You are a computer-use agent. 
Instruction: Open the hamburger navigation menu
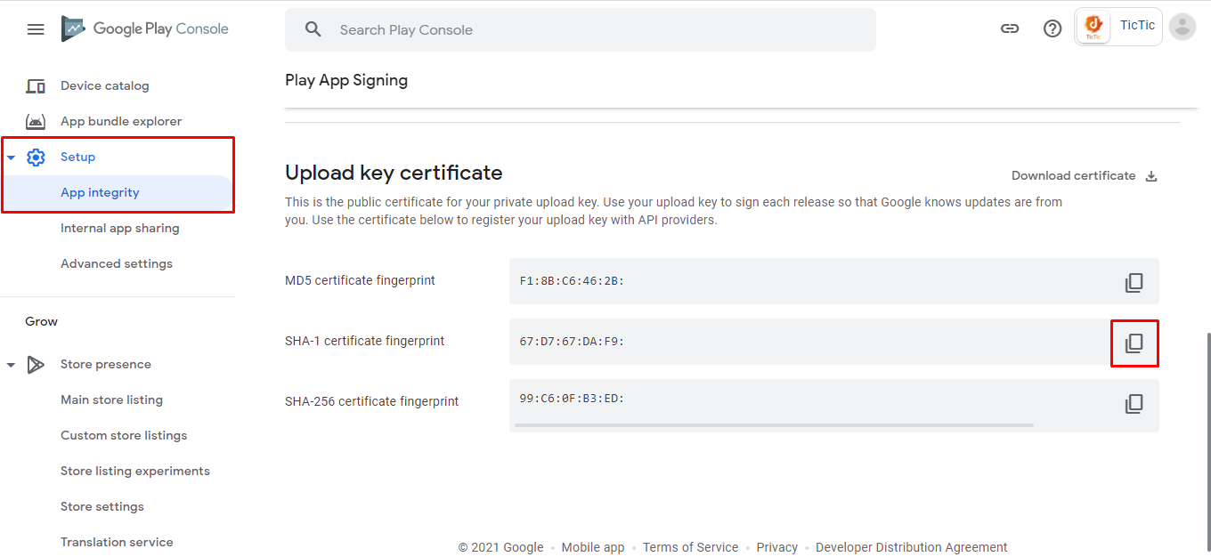[x=36, y=29]
